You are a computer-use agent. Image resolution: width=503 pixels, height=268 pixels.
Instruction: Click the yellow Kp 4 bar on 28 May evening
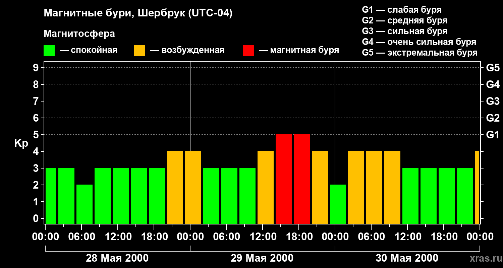pyautogui.click(x=175, y=188)
